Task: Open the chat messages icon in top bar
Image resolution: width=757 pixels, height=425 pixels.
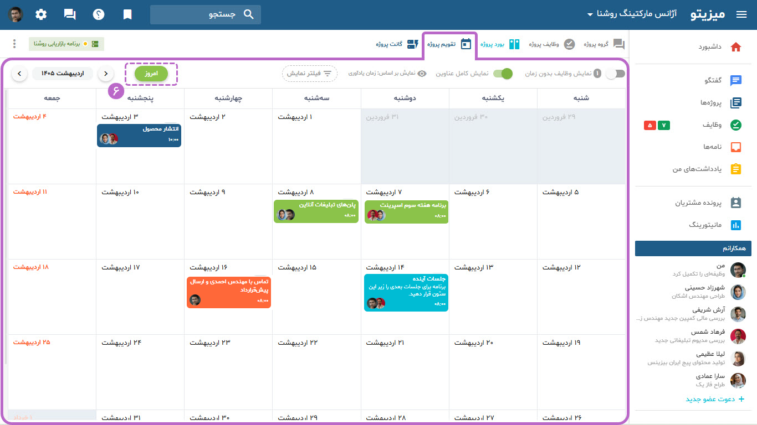Action: click(x=70, y=15)
